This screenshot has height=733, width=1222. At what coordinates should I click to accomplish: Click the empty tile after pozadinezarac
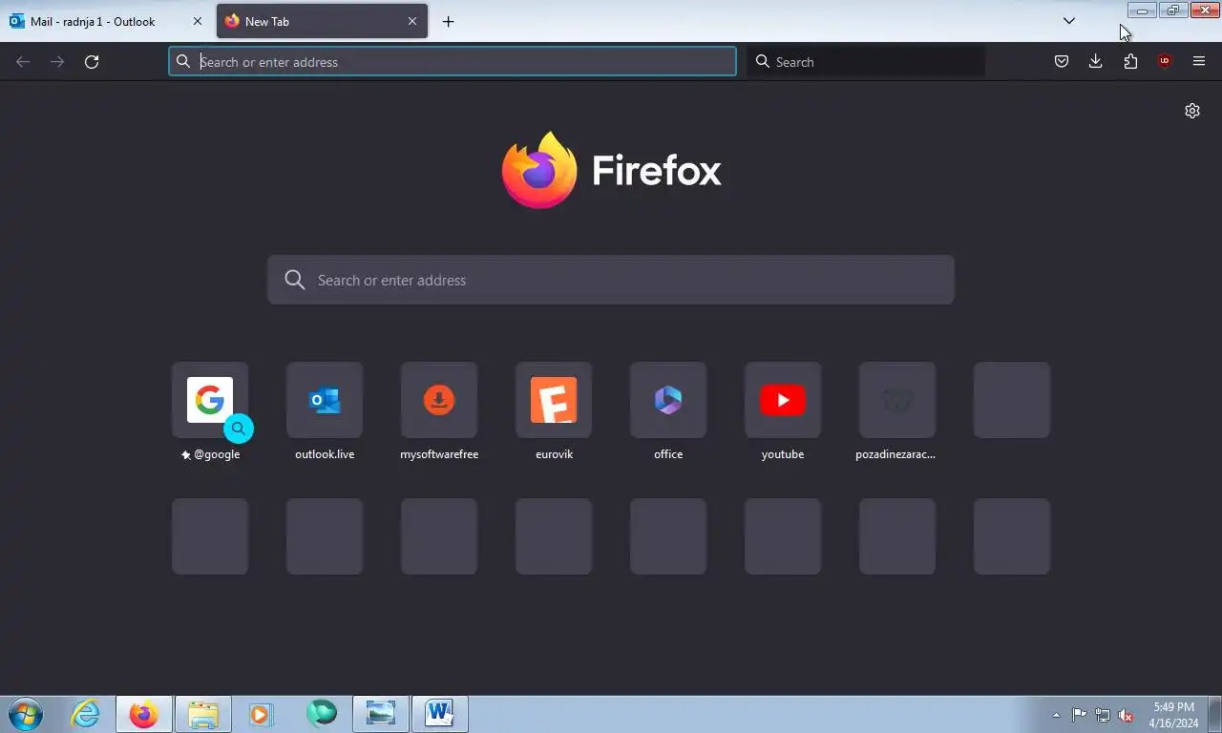coord(1012,400)
